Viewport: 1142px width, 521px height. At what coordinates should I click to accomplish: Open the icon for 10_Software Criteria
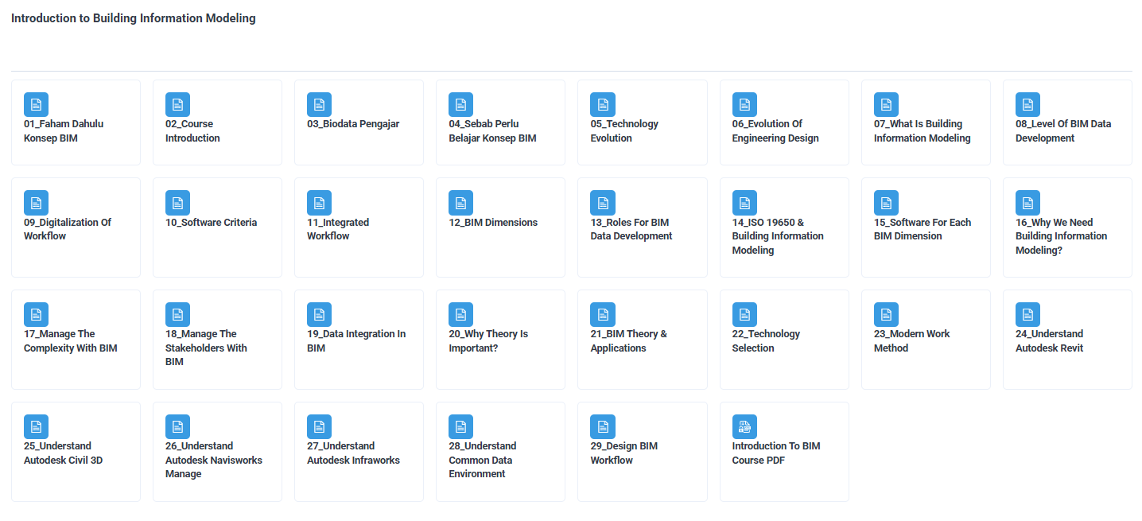point(177,203)
